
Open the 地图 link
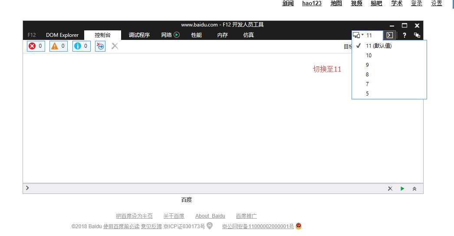pos(336,3)
